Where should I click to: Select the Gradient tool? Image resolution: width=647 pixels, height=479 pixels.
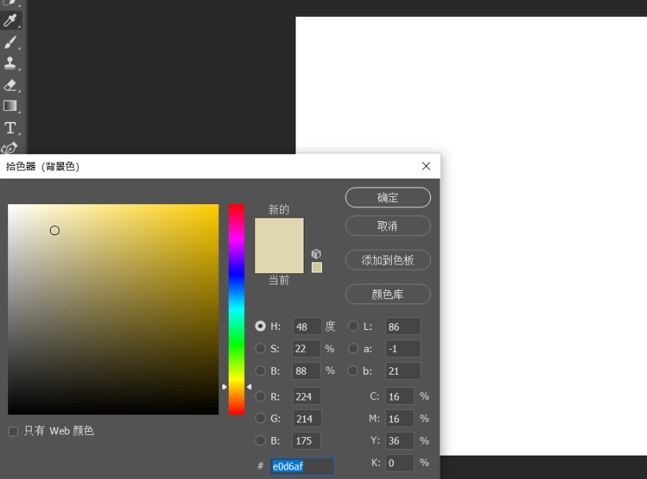11,106
